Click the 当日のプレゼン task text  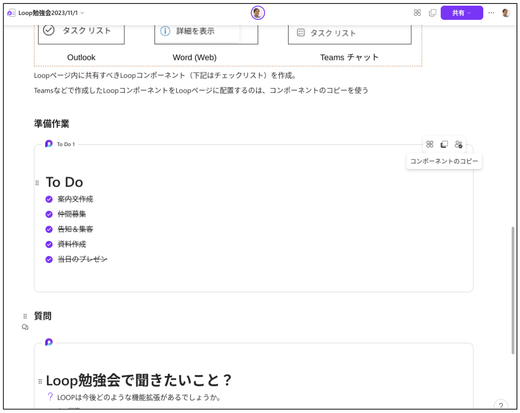(82, 259)
